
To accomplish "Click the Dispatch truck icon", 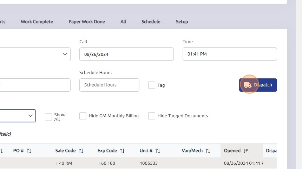I will pyautogui.click(x=248, y=85).
